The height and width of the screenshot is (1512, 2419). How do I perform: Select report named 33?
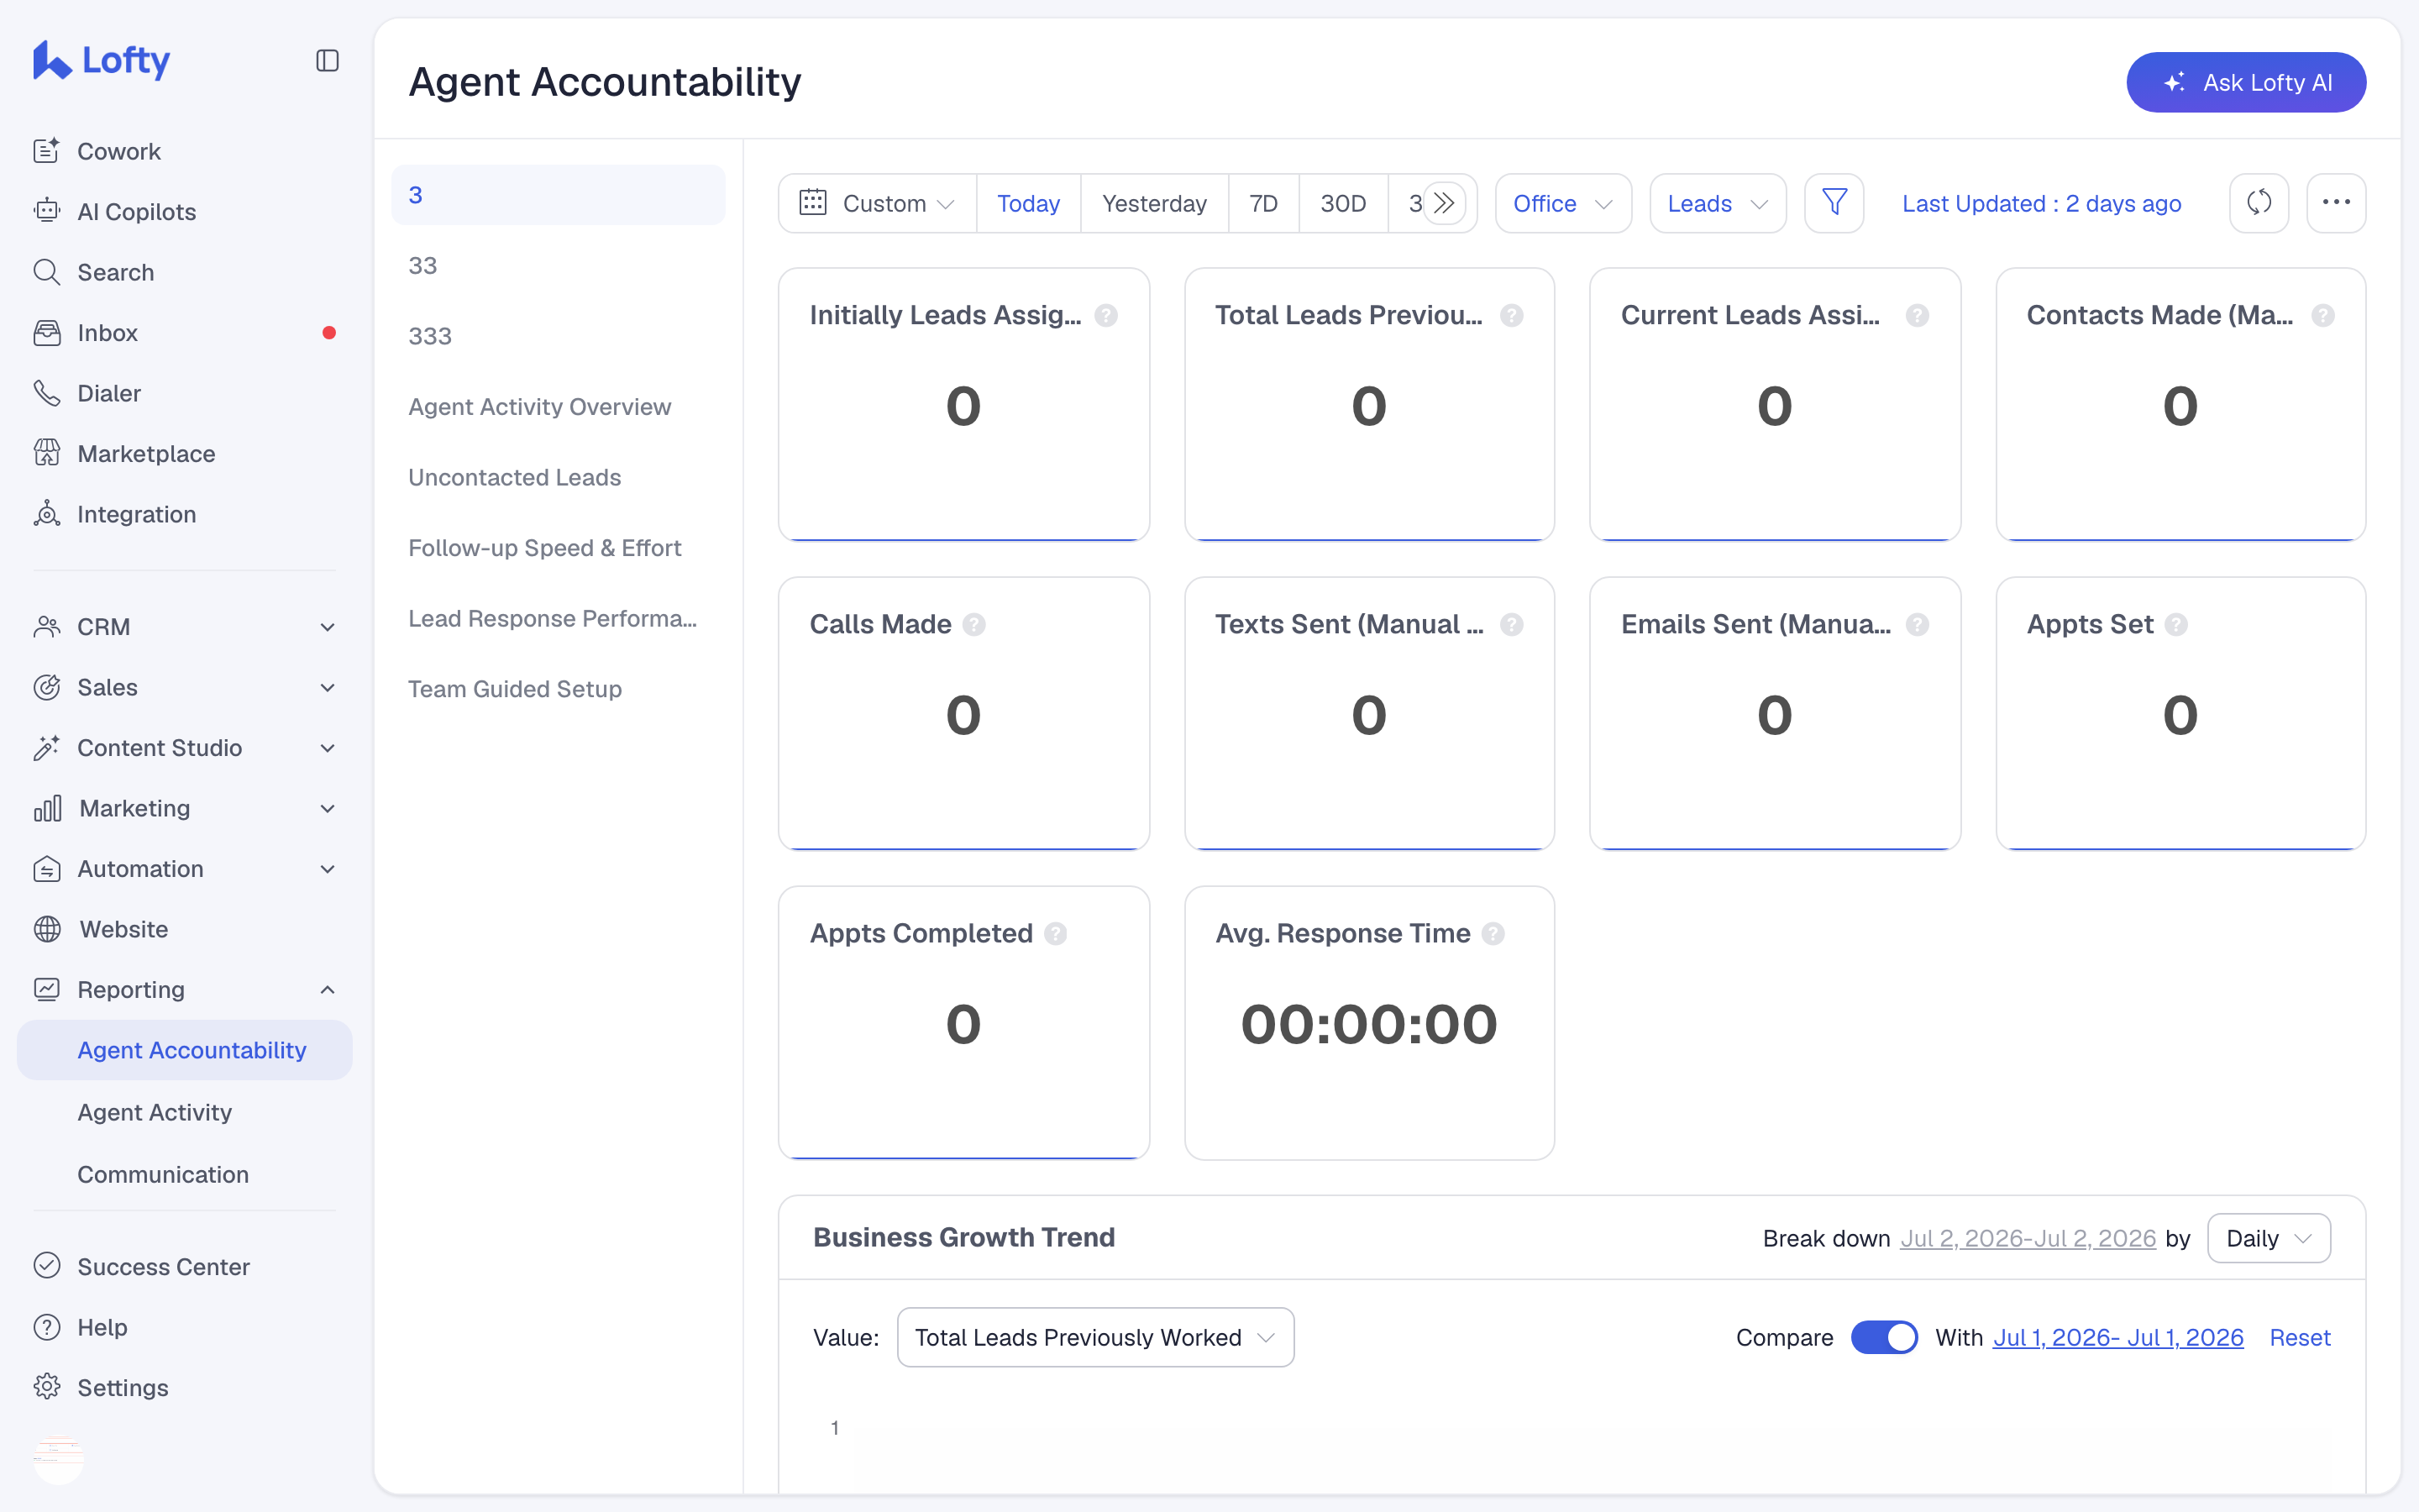(559, 265)
